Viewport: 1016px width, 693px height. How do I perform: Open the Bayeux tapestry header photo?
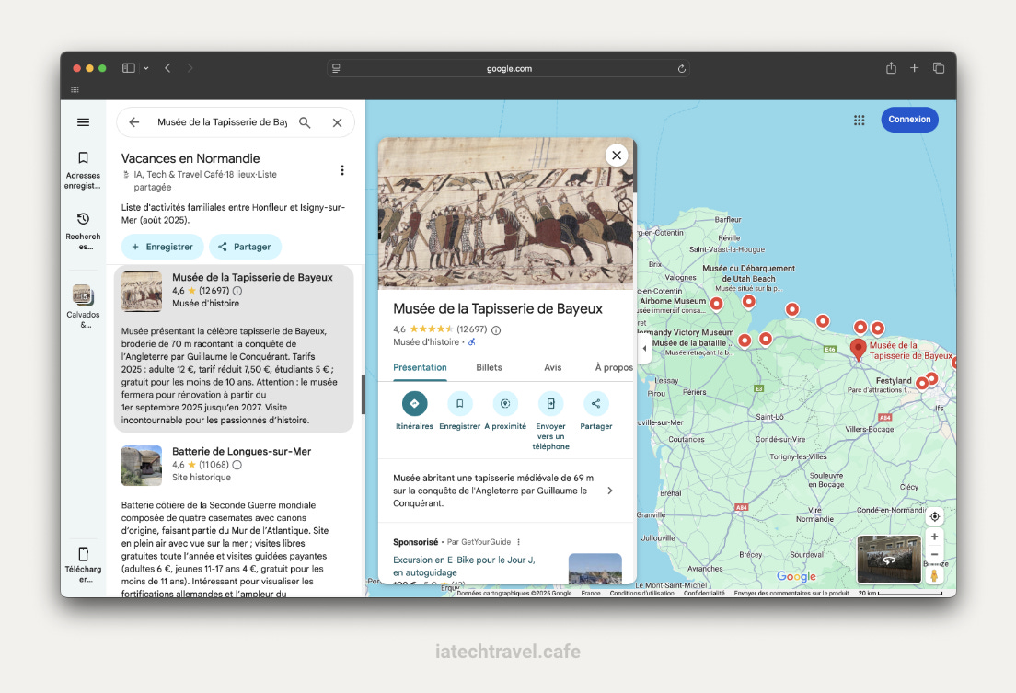506,214
